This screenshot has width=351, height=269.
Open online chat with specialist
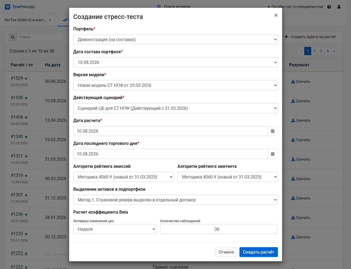[x=295, y=7]
